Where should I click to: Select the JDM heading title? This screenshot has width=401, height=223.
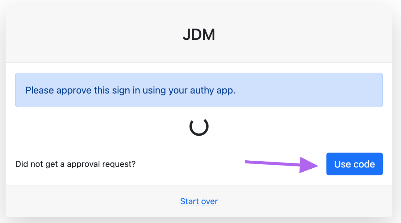point(199,34)
